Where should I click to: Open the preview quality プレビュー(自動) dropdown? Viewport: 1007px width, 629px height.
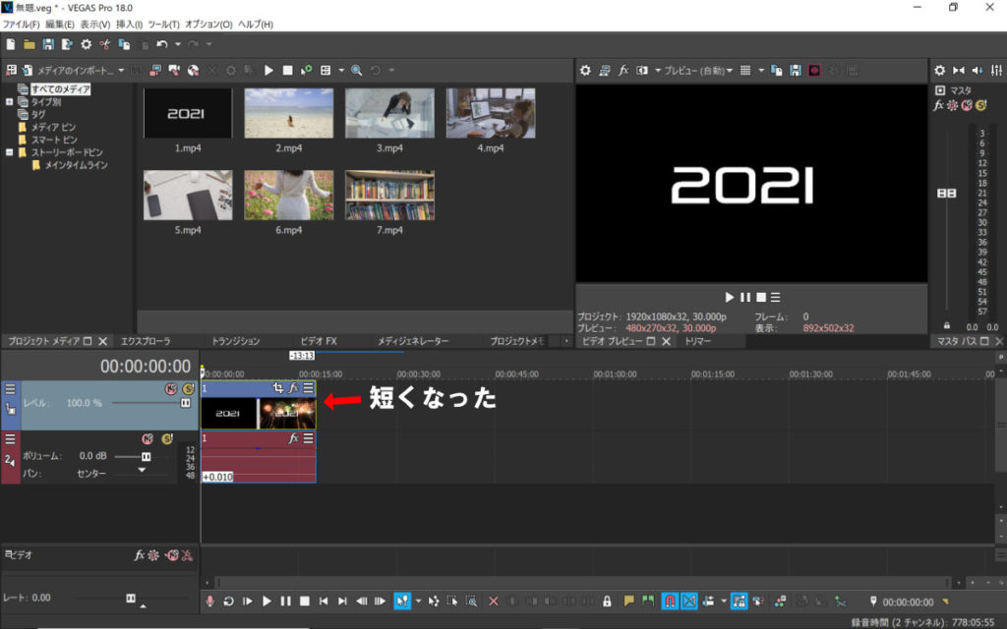pos(697,71)
